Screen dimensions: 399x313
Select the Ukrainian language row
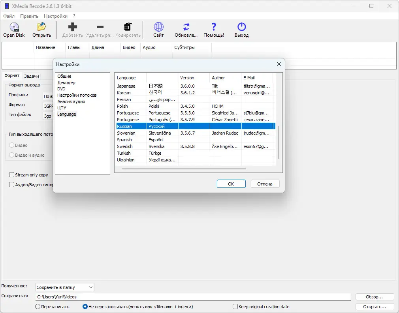click(x=196, y=160)
